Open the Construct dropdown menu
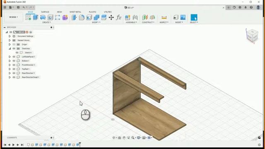 pos(148,22)
